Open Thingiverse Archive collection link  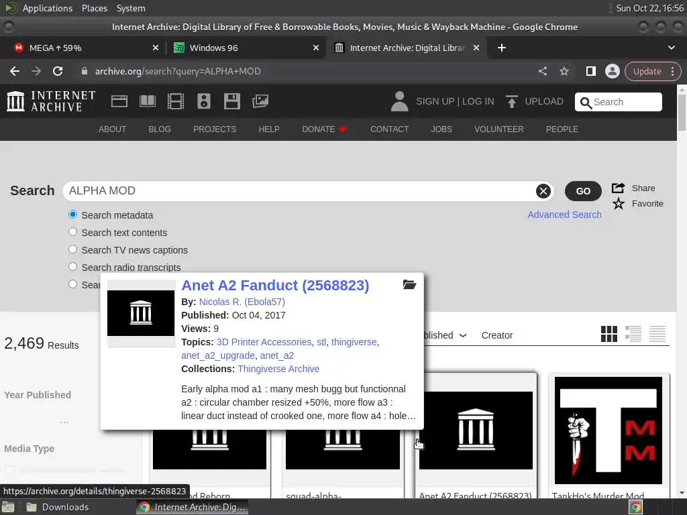click(278, 369)
